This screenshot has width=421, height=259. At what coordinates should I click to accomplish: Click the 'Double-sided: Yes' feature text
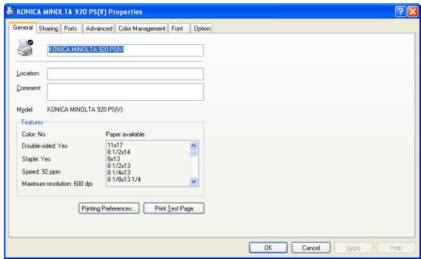pos(44,146)
